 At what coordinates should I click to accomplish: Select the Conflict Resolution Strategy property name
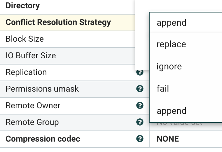click(x=58, y=23)
